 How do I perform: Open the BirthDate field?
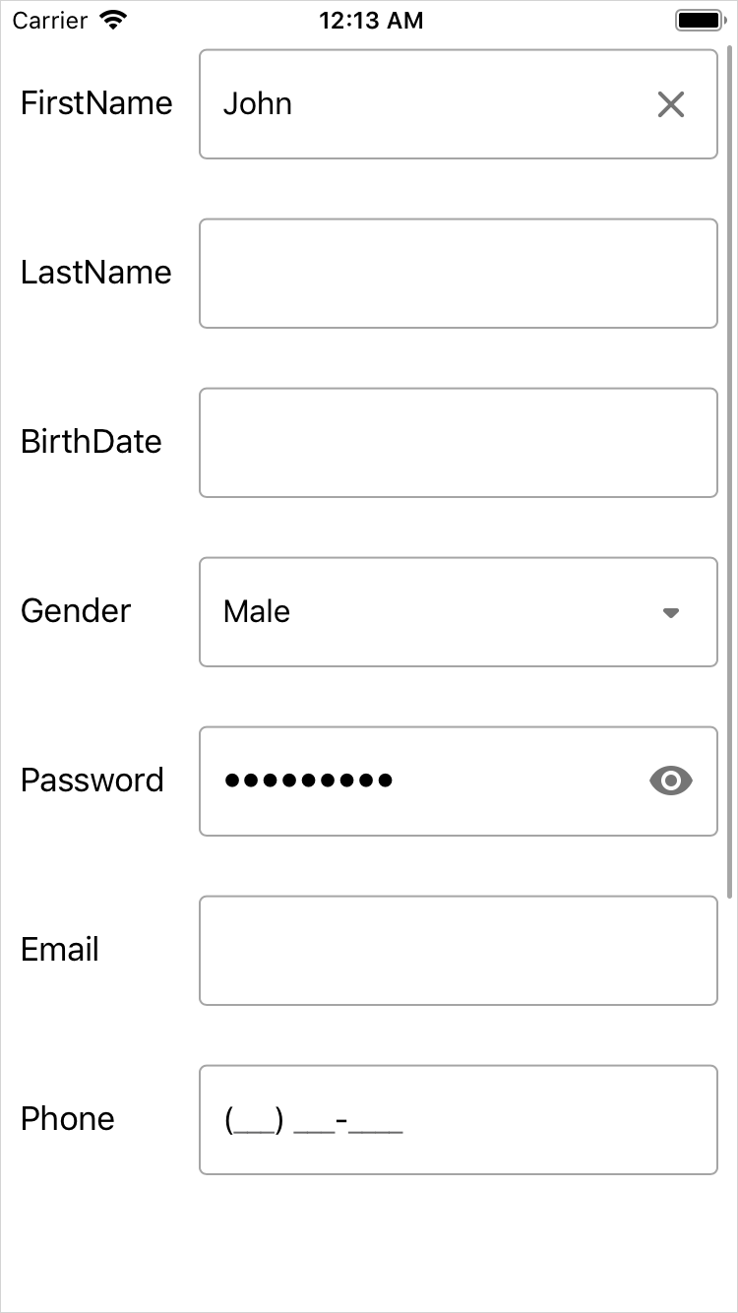458,443
